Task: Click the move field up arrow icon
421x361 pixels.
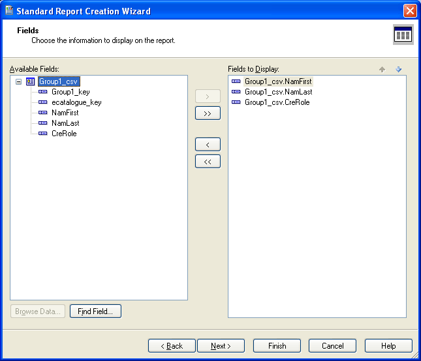Action: pyautogui.click(x=382, y=69)
